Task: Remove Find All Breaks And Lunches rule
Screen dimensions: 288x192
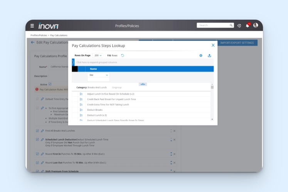Action: pyautogui.click(x=175, y=131)
